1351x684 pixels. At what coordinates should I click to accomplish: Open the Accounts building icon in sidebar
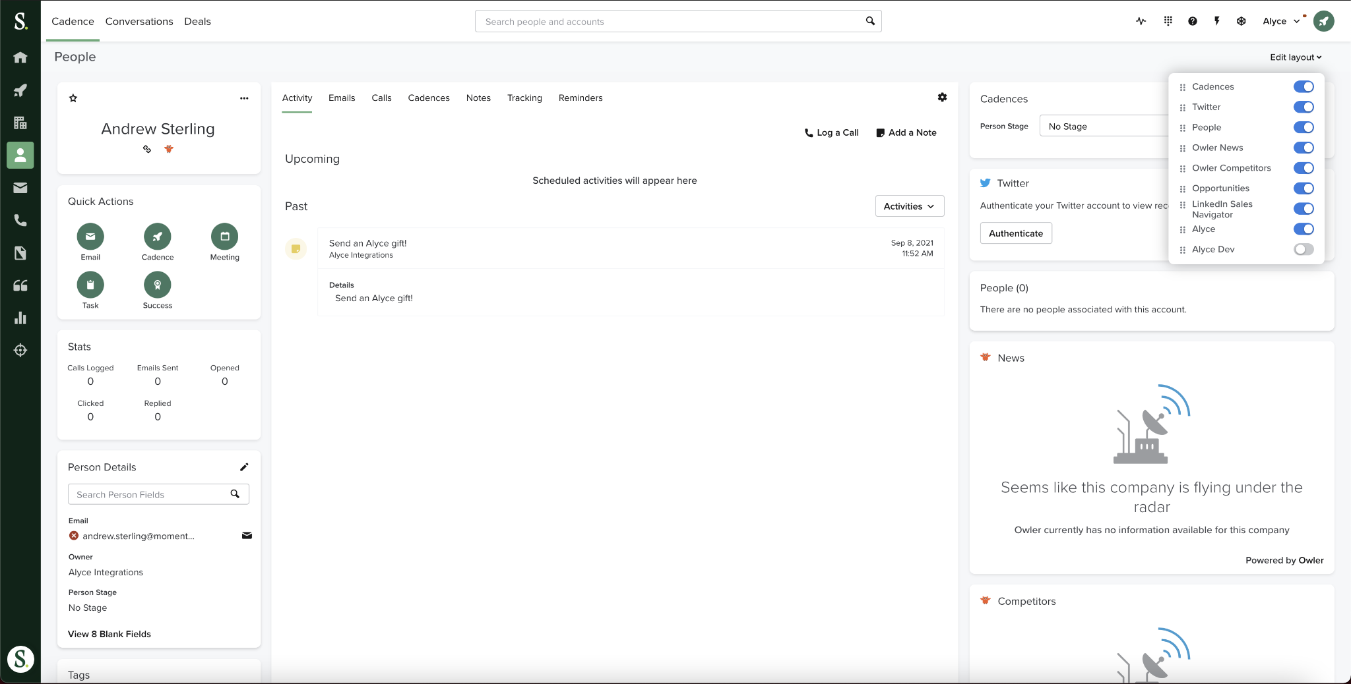pyautogui.click(x=20, y=123)
